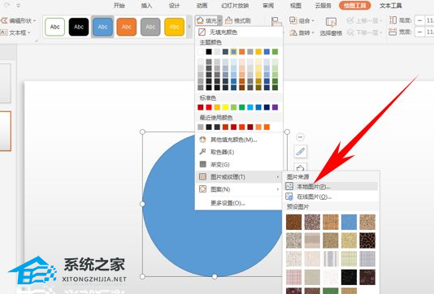Click the Gradient (渐变) menu icon
434x294 pixels.
(x=202, y=164)
